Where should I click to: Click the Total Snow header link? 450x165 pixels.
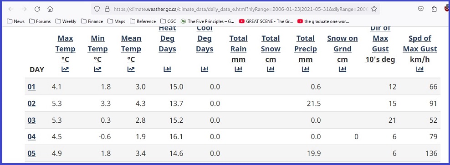(x=271, y=44)
